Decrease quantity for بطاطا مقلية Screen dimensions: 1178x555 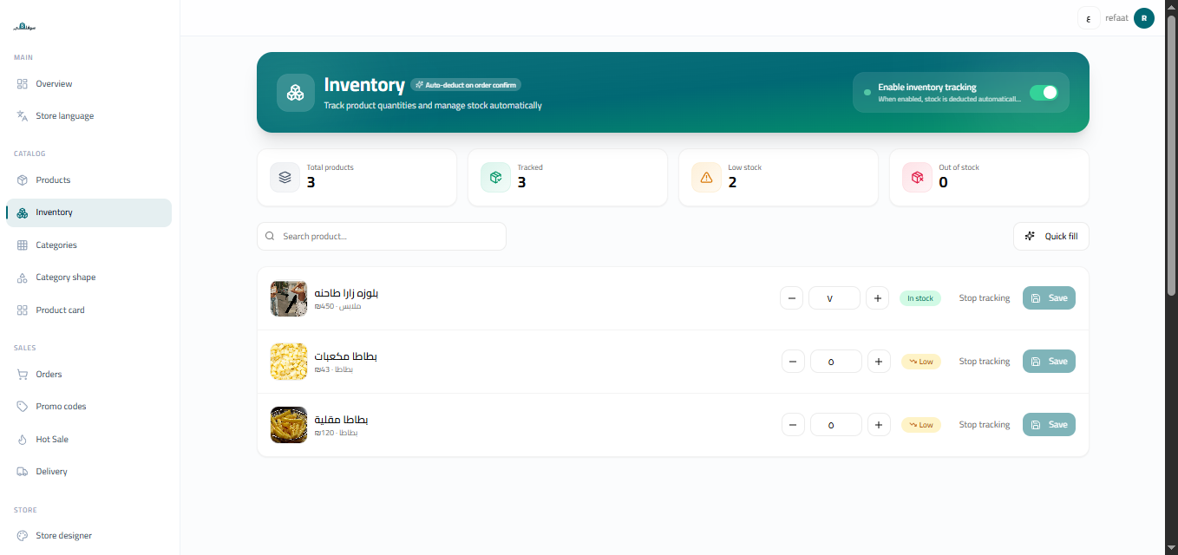[793, 425]
